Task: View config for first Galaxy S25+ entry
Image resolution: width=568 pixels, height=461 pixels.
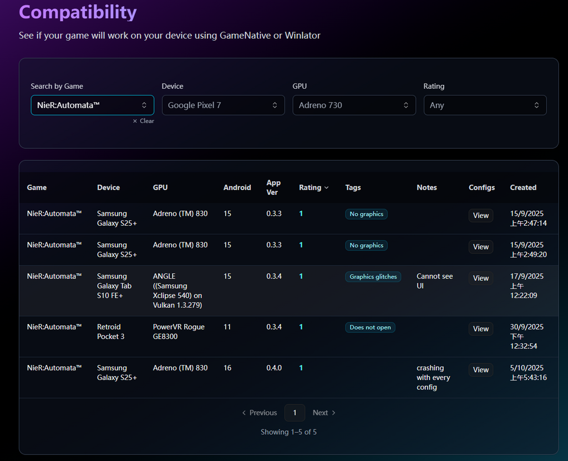Action: click(x=480, y=215)
